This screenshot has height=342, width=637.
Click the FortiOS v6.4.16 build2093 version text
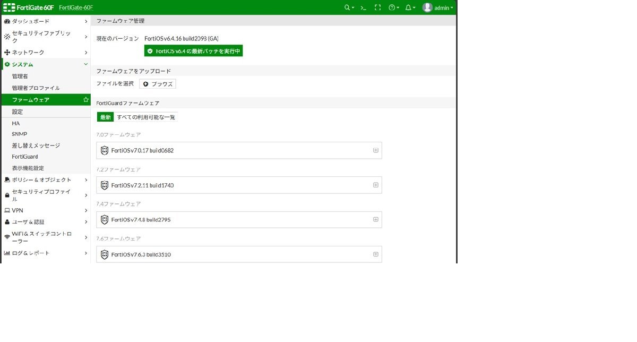[182, 39]
